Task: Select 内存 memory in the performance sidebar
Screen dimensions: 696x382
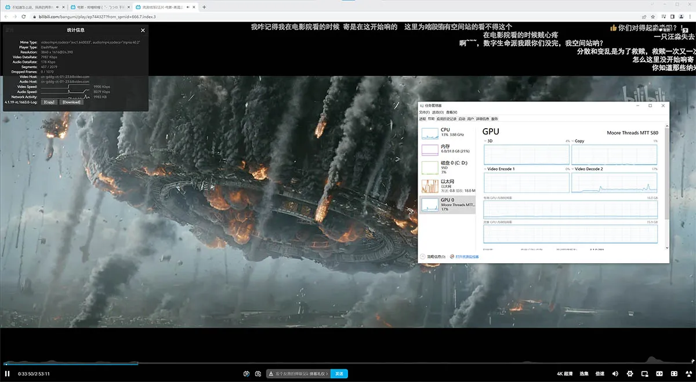Action: pos(447,150)
